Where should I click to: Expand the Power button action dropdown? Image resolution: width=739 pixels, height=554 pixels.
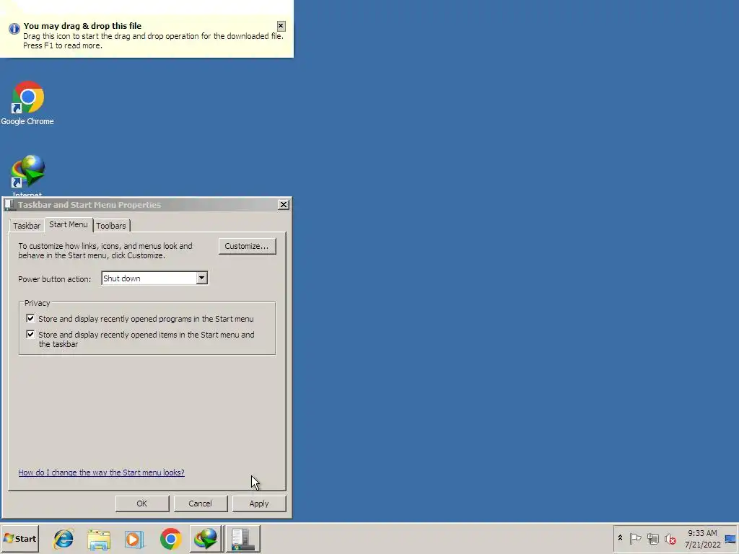click(x=202, y=278)
